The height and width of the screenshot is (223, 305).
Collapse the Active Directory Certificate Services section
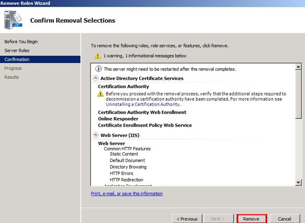click(96, 78)
